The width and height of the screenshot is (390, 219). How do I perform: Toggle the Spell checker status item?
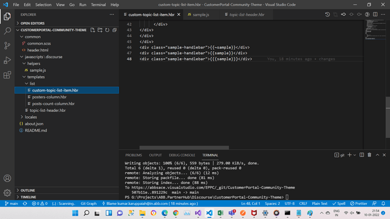(x=339, y=204)
